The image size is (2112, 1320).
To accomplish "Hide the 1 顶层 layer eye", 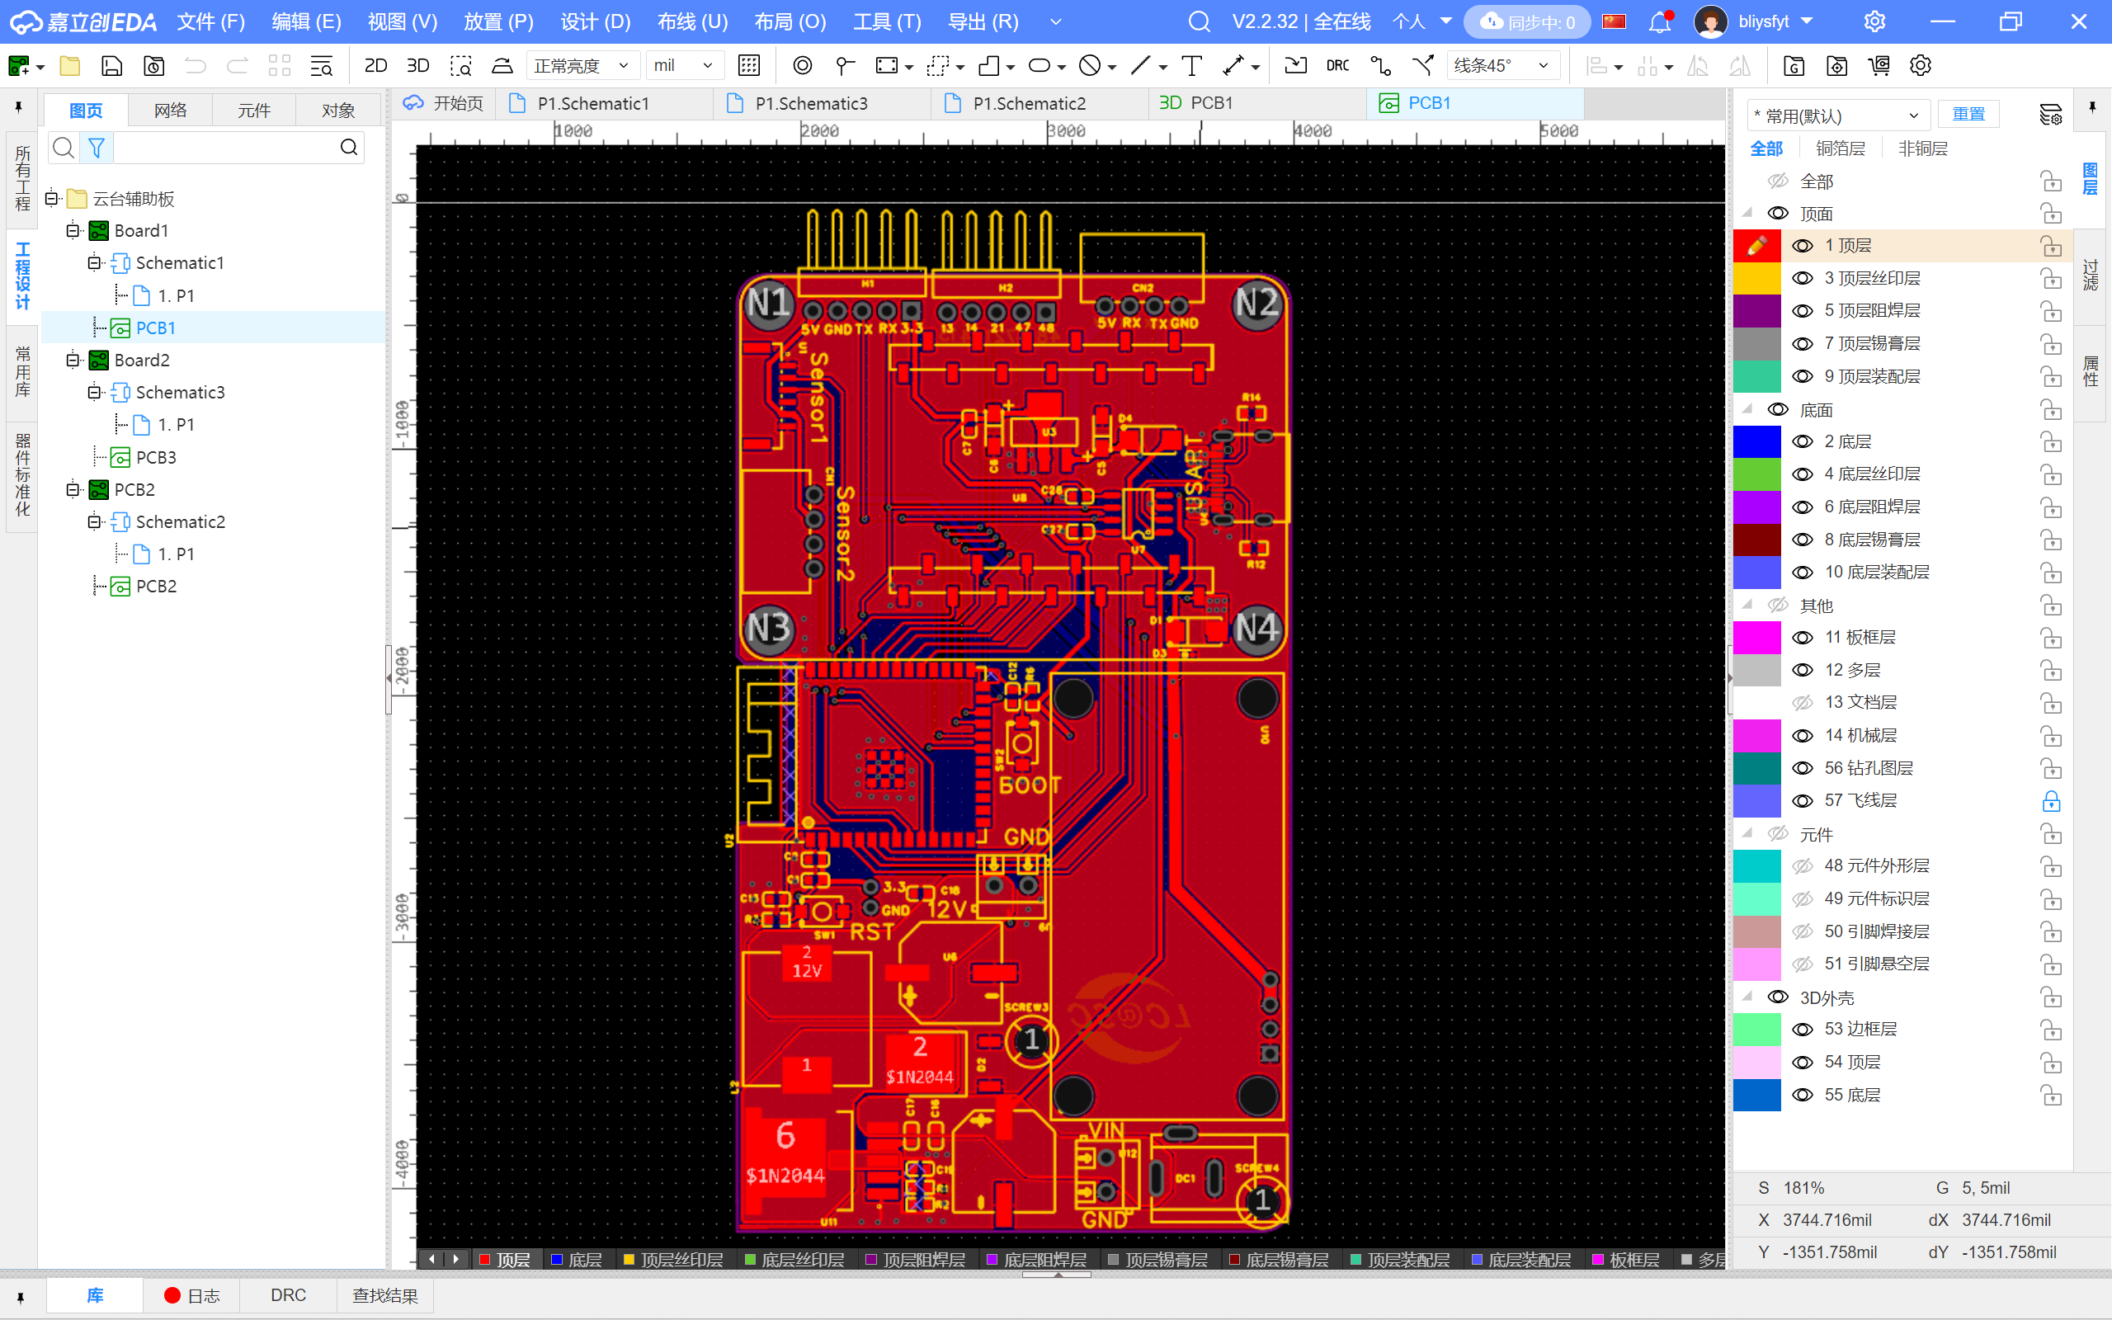I will click(1802, 246).
